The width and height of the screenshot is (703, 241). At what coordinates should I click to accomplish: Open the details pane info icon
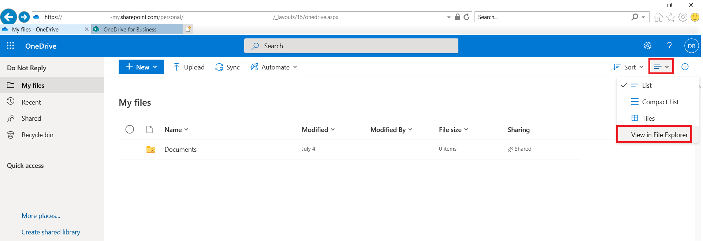click(x=685, y=67)
